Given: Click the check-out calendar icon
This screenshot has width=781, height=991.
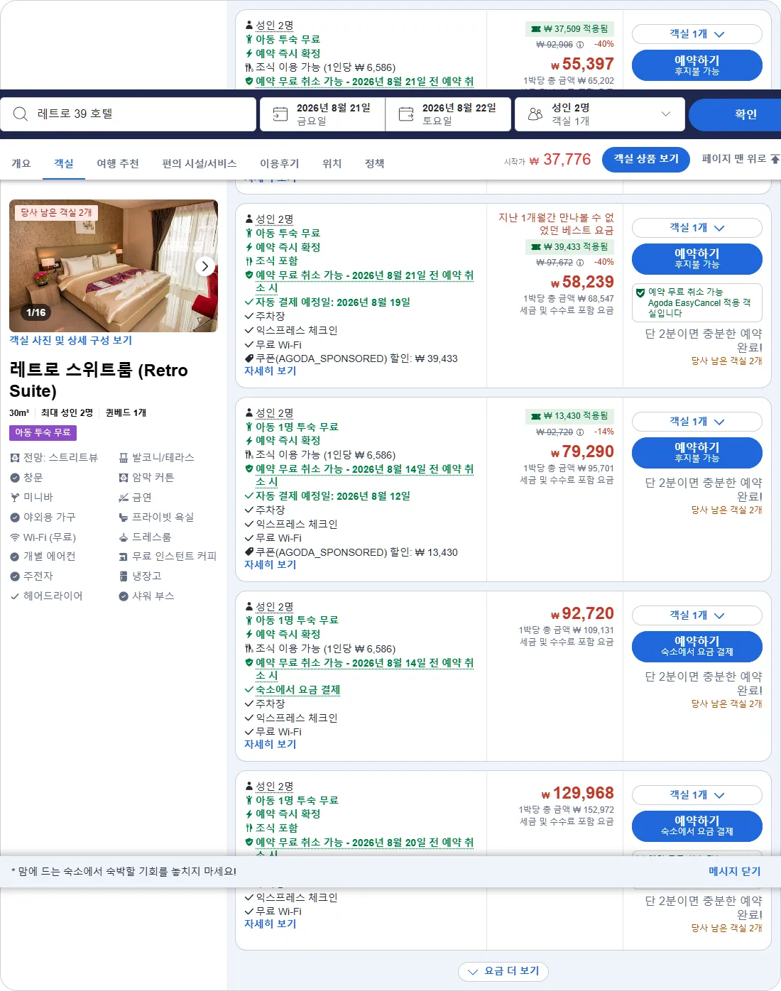Looking at the screenshot, I should click(406, 114).
